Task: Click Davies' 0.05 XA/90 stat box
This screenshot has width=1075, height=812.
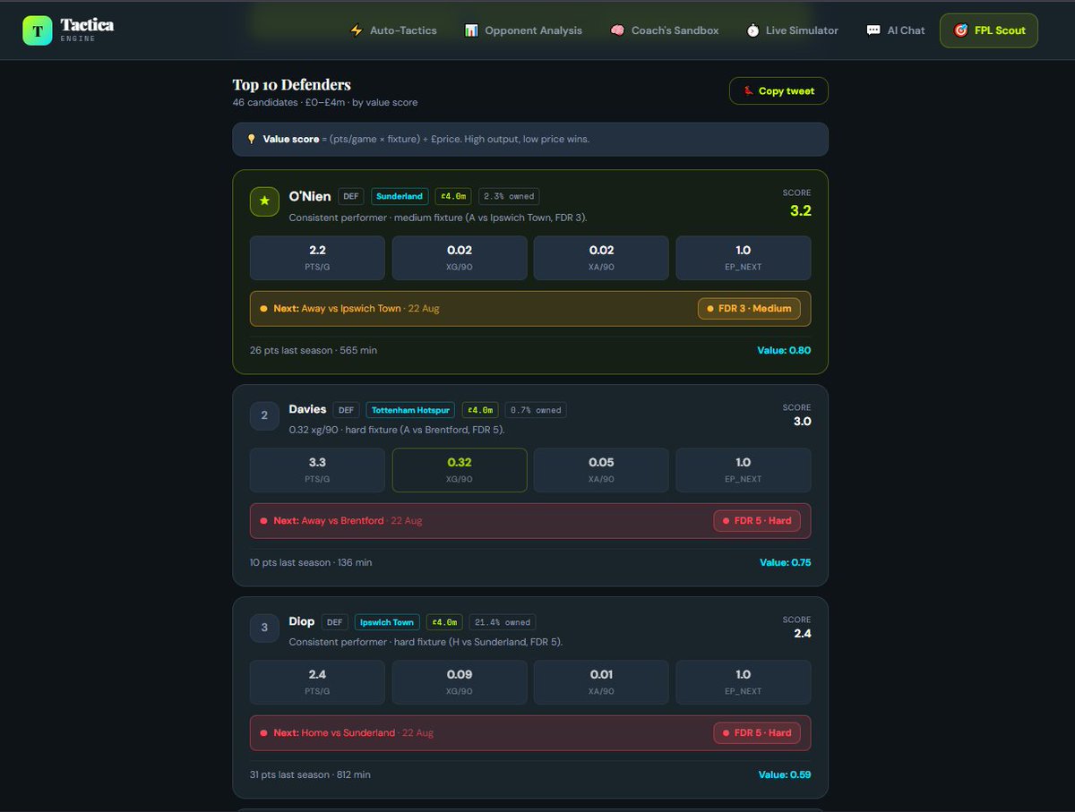Action: pos(601,470)
